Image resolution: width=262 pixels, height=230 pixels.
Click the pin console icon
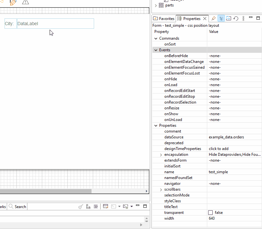[x=106, y=206]
